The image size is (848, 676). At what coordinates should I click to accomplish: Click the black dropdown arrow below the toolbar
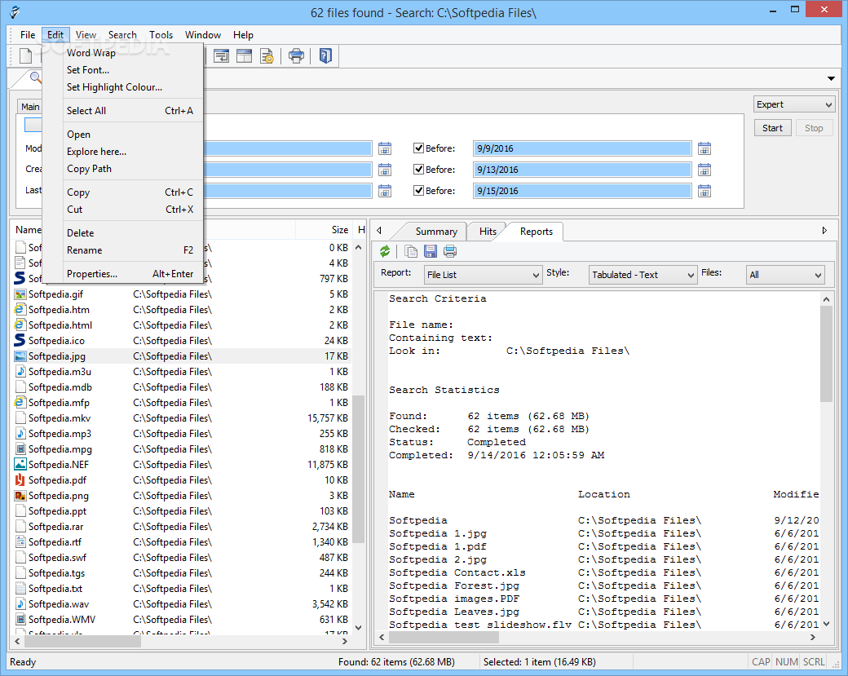[831, 79]
